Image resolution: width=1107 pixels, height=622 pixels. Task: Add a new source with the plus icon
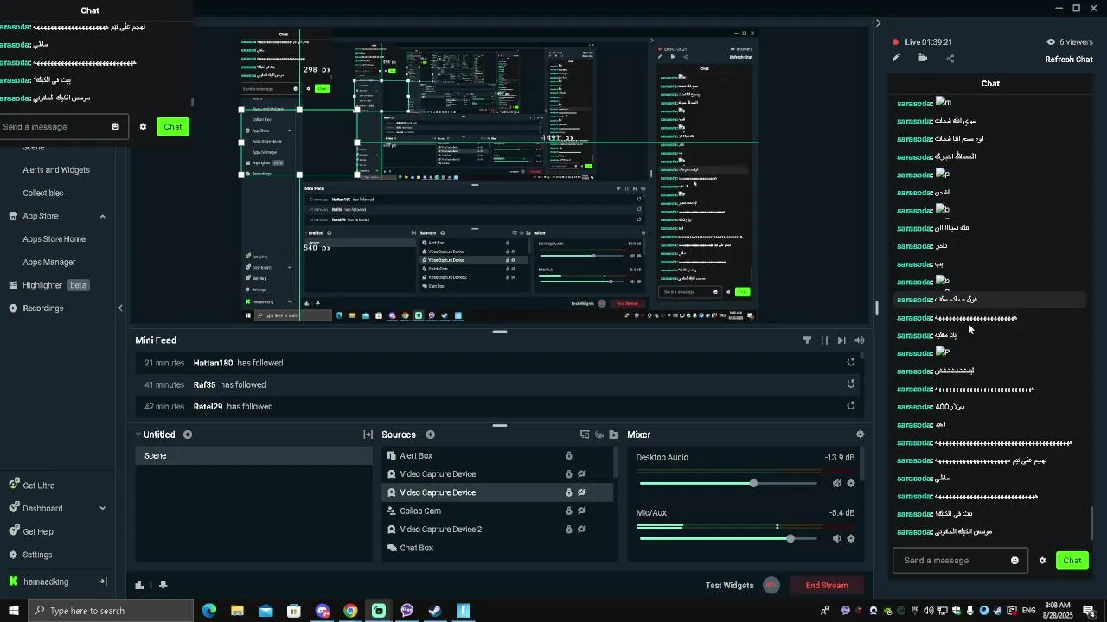[x=430, y=435]
